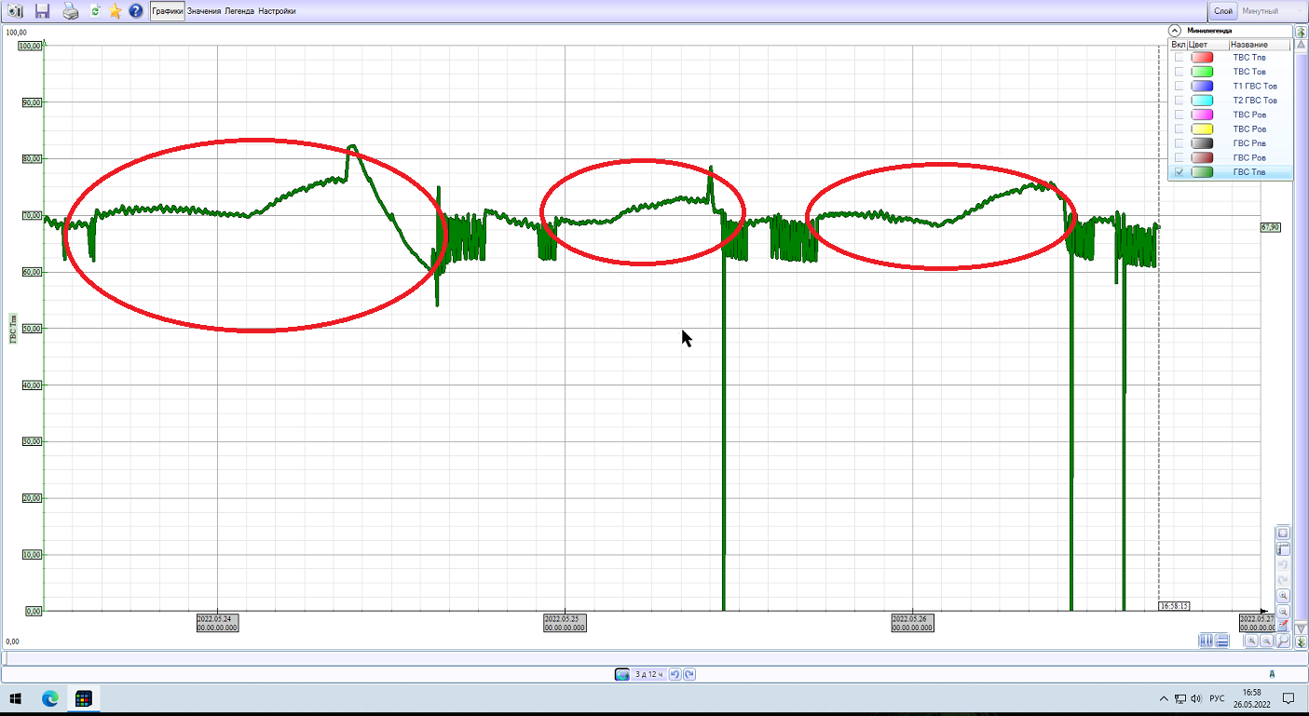
Task: Enable the Т1 ГВС Тов series checkbox
Action: click(x=1179, y=86)
